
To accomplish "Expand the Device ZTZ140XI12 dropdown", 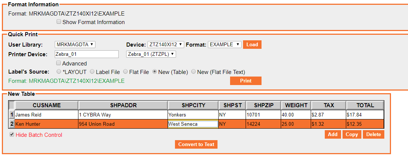I will point(166,44).
